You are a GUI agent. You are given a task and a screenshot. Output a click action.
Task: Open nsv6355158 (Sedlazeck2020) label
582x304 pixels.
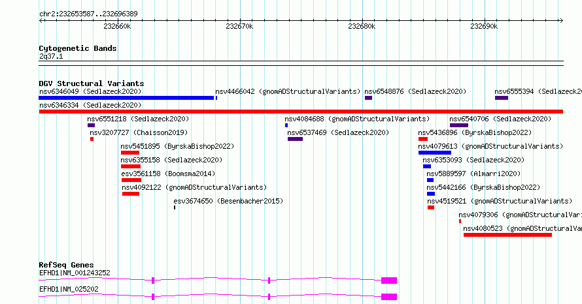click(x=171, y=160)
